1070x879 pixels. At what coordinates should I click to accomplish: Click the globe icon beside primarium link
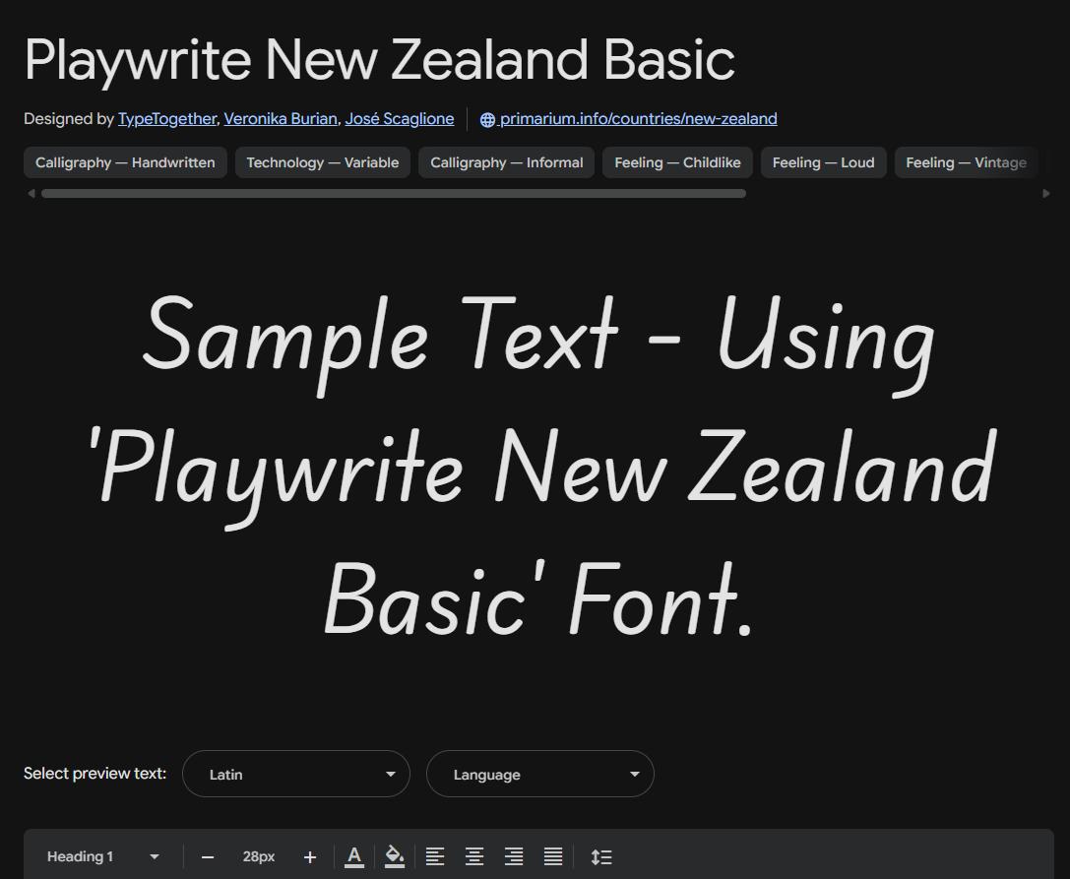[487, 119]
